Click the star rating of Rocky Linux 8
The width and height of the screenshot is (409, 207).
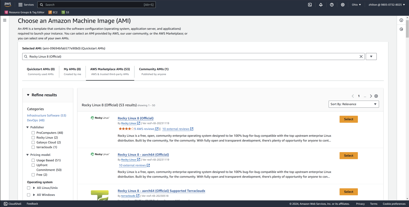(126, 129)
